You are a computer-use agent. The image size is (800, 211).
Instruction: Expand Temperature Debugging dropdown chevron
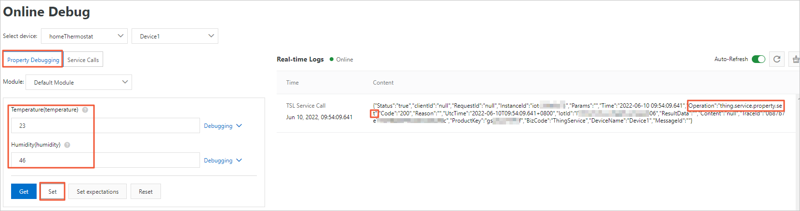(x=239, y=125)
